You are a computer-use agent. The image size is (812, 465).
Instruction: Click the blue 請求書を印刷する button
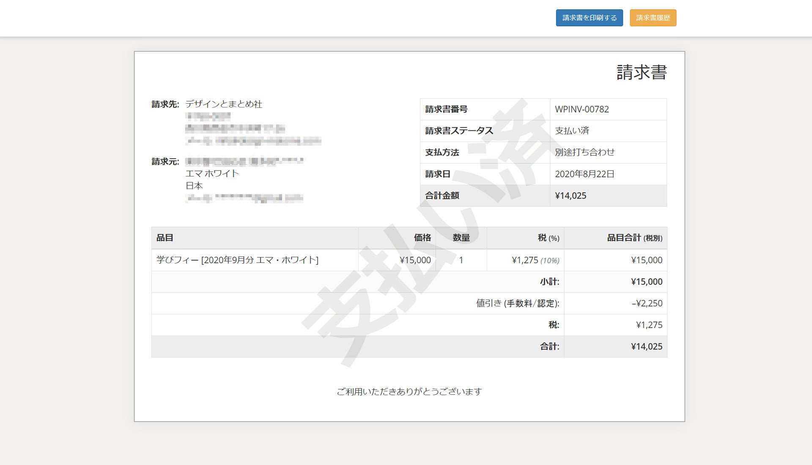click(x=589, y=18)
